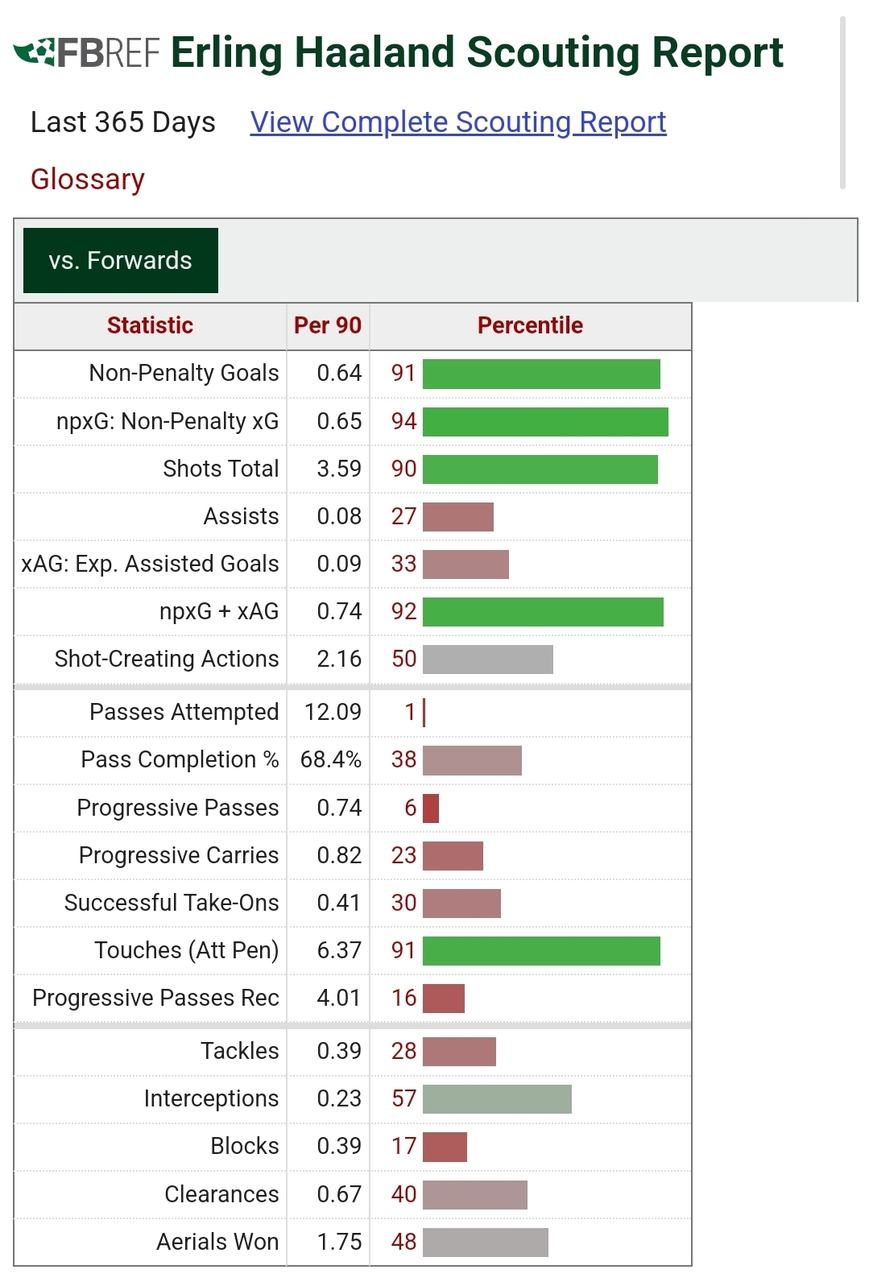Click the Percentile column header
The width and height of the screenshot is (869, 1282).
(530, 325)
